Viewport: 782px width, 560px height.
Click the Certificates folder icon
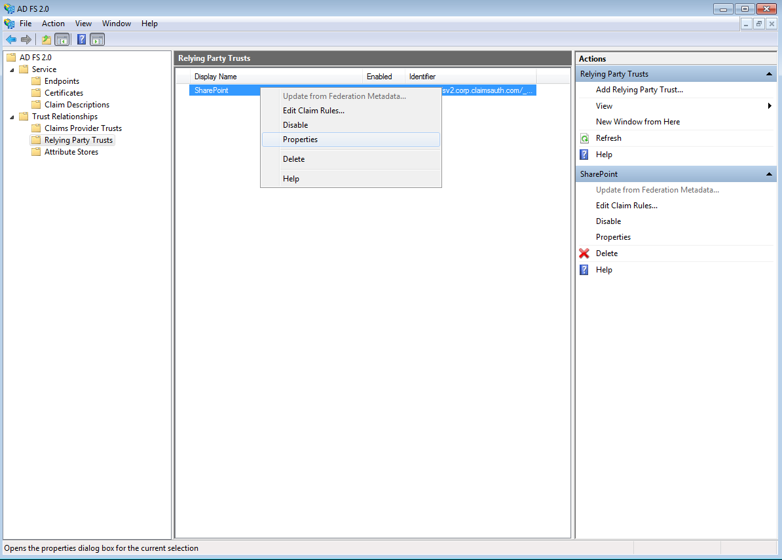[x=36, y=93]
